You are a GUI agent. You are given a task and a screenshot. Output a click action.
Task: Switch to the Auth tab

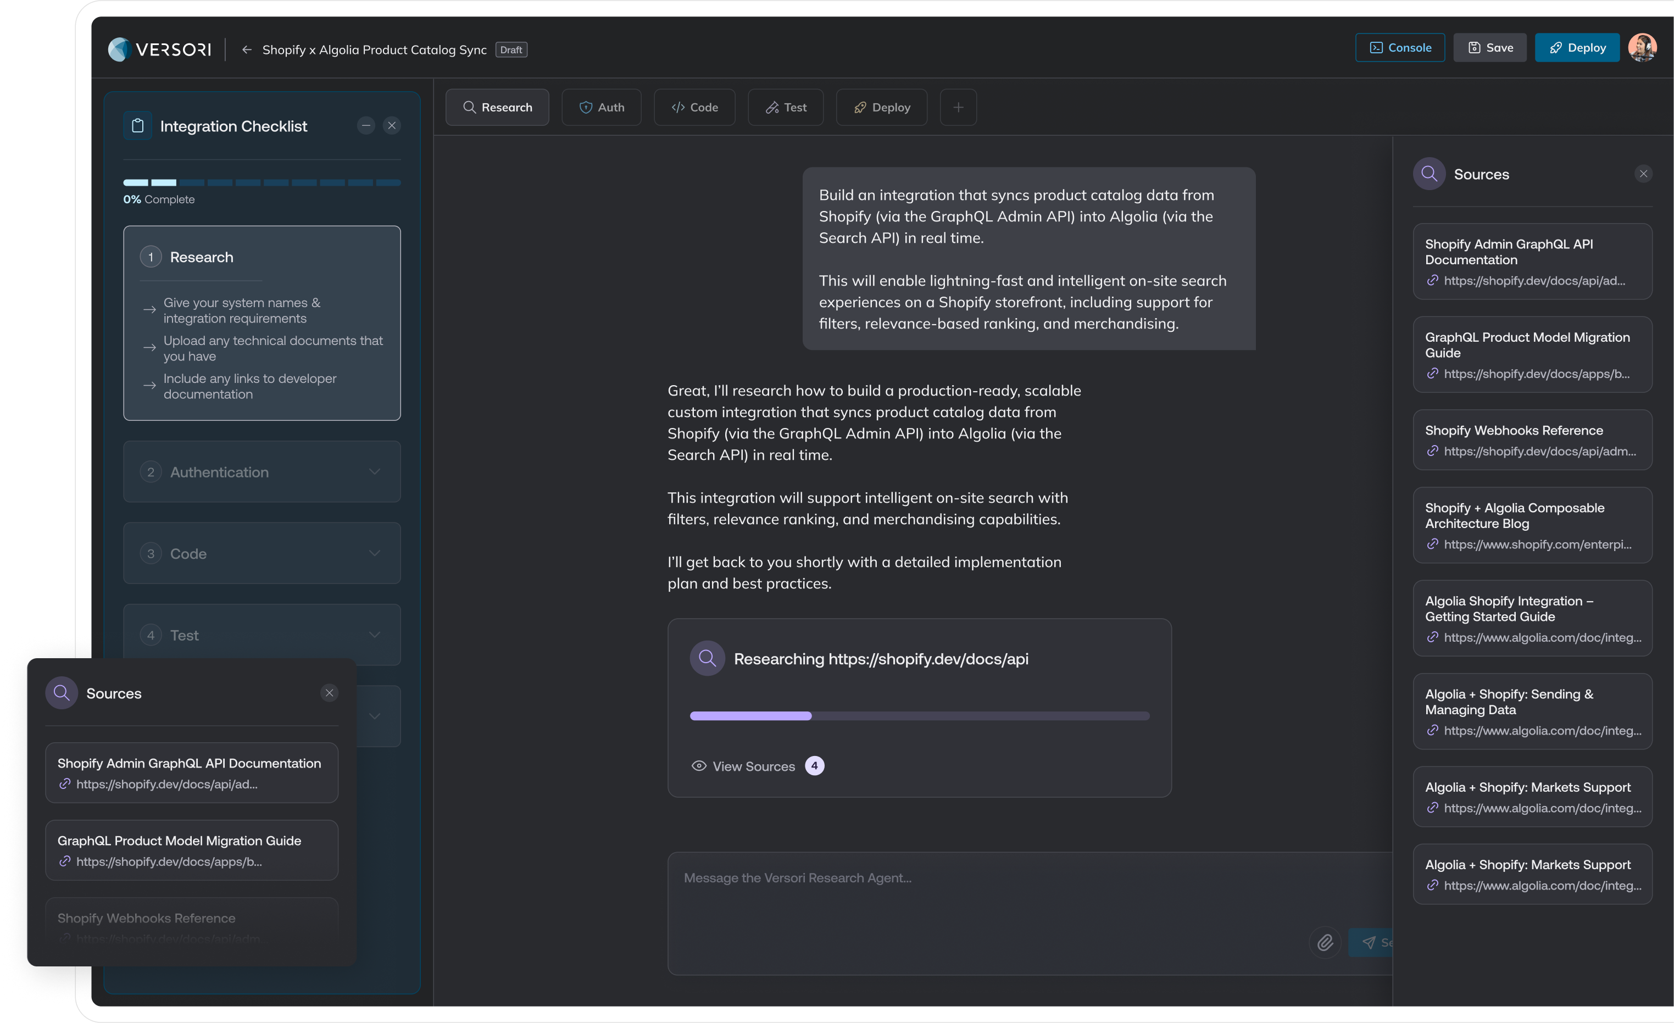pyautogui.click(x=601, y=107)
